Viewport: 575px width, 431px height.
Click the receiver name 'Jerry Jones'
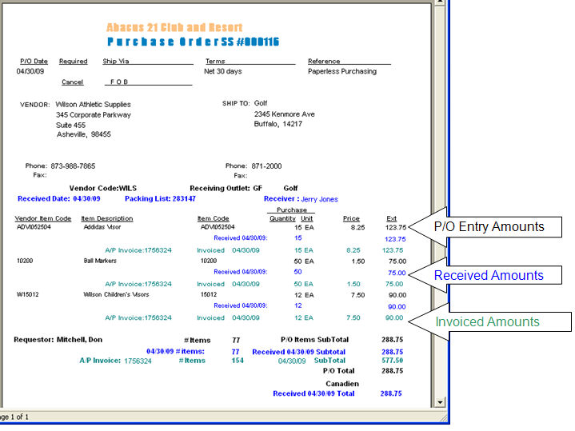click(319, 199)
